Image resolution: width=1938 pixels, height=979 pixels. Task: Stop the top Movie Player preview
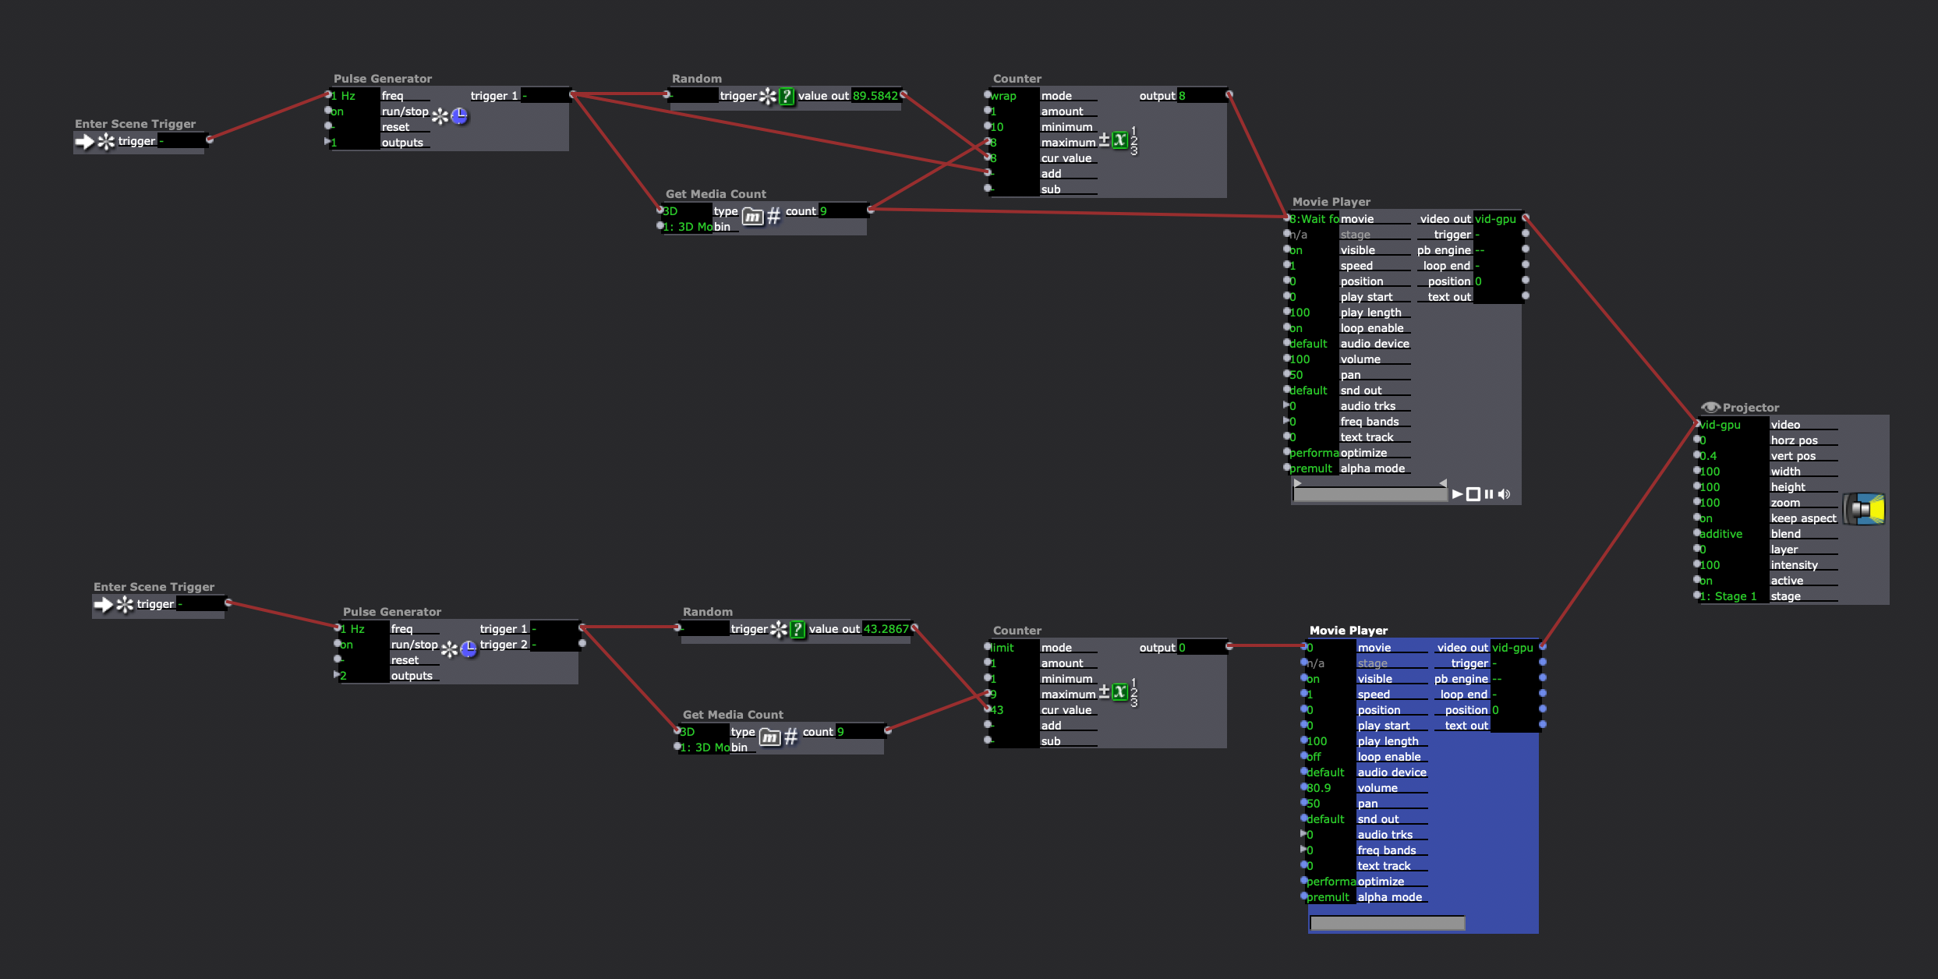[x=1473, y=494]
